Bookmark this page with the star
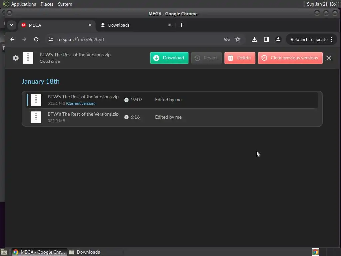The image size is (341, 256). tap(238, 39)
